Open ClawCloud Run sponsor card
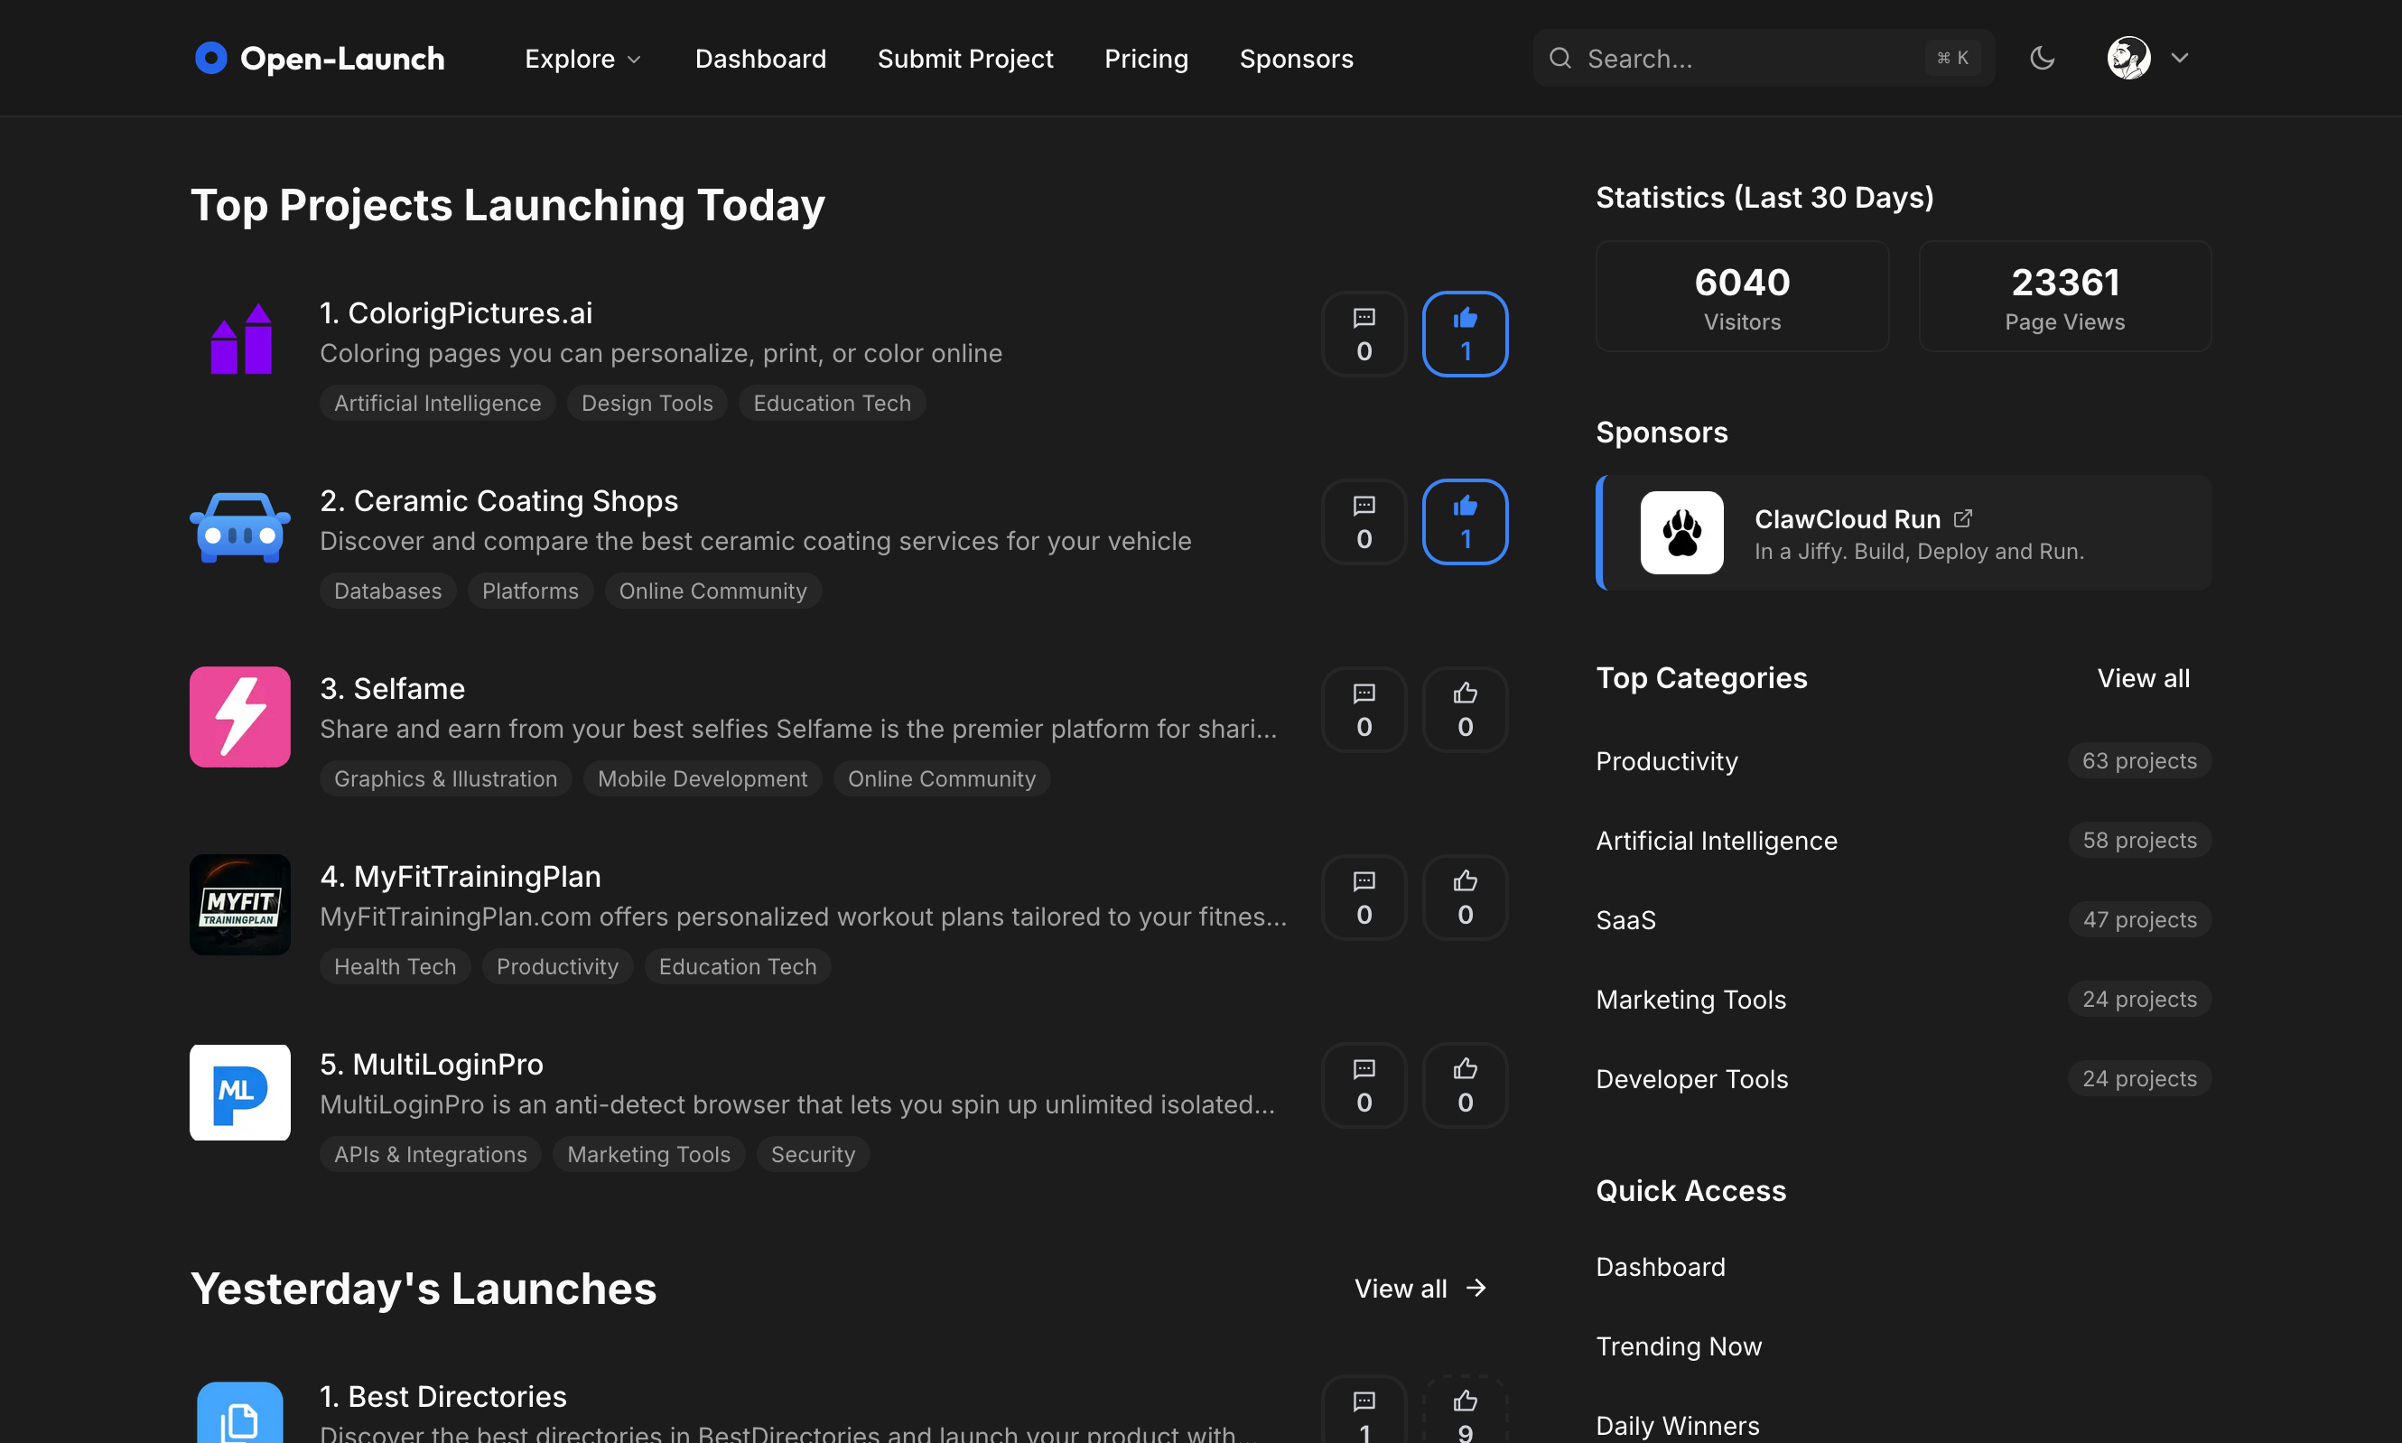Screen dimensions: 2402x1443 coord(1904,533)
